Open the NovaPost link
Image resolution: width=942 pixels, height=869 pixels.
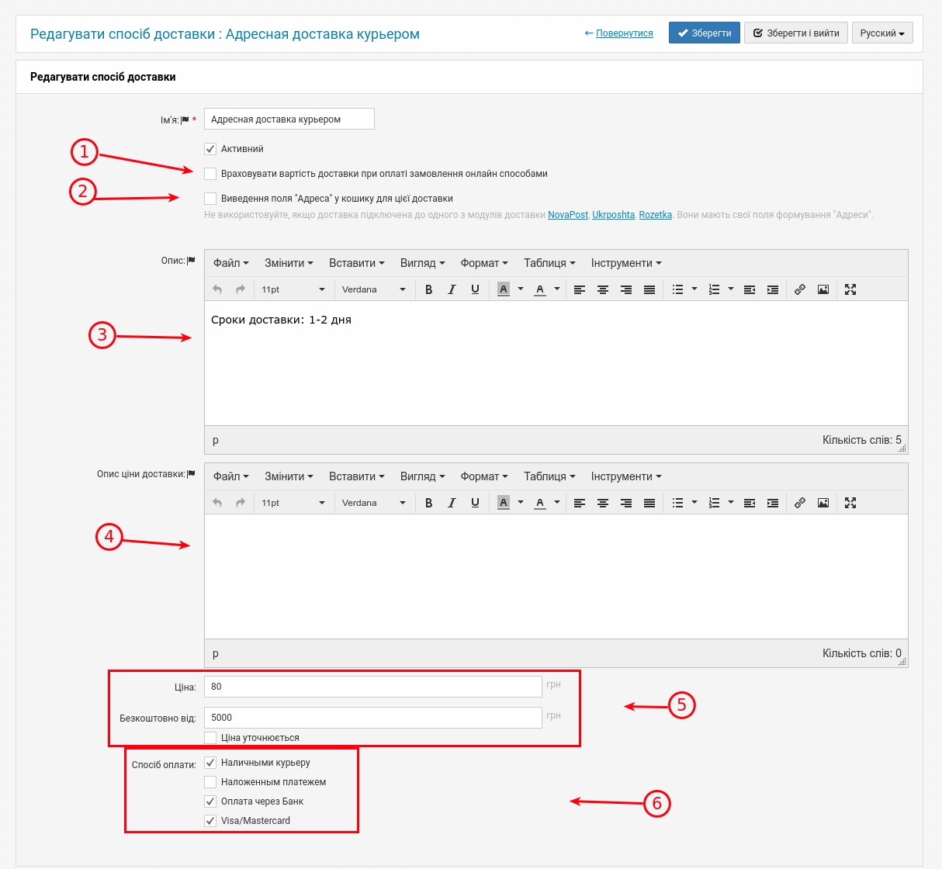point(568,215)
